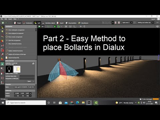Screen dimensions: 160x120
Task: Switch to the Export tab
Action: [x=60, y=23]
